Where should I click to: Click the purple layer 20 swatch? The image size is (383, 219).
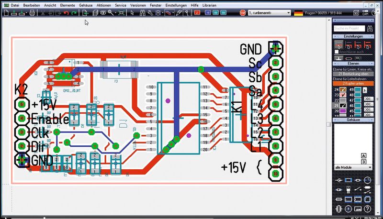click(343, 111)
